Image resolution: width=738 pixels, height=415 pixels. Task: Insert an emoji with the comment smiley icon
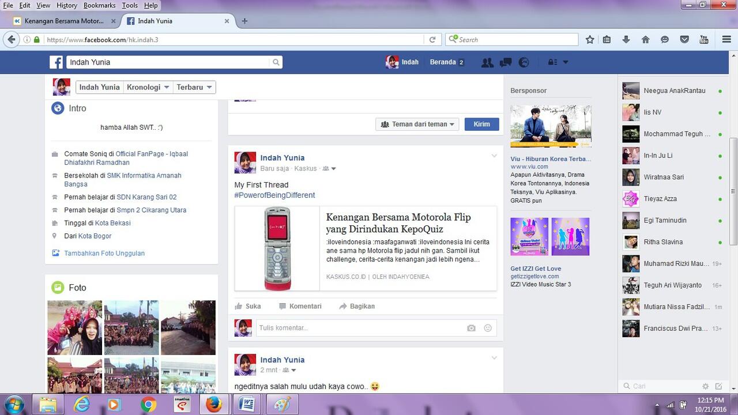(488, 328)
